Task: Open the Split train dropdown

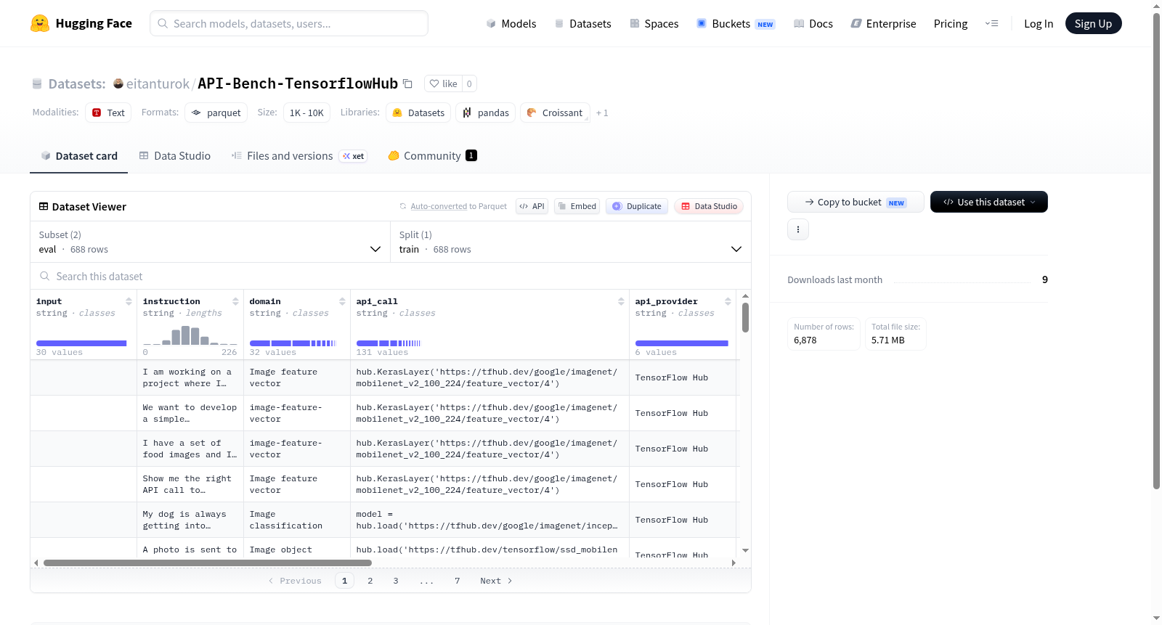Action: (571, 242)
